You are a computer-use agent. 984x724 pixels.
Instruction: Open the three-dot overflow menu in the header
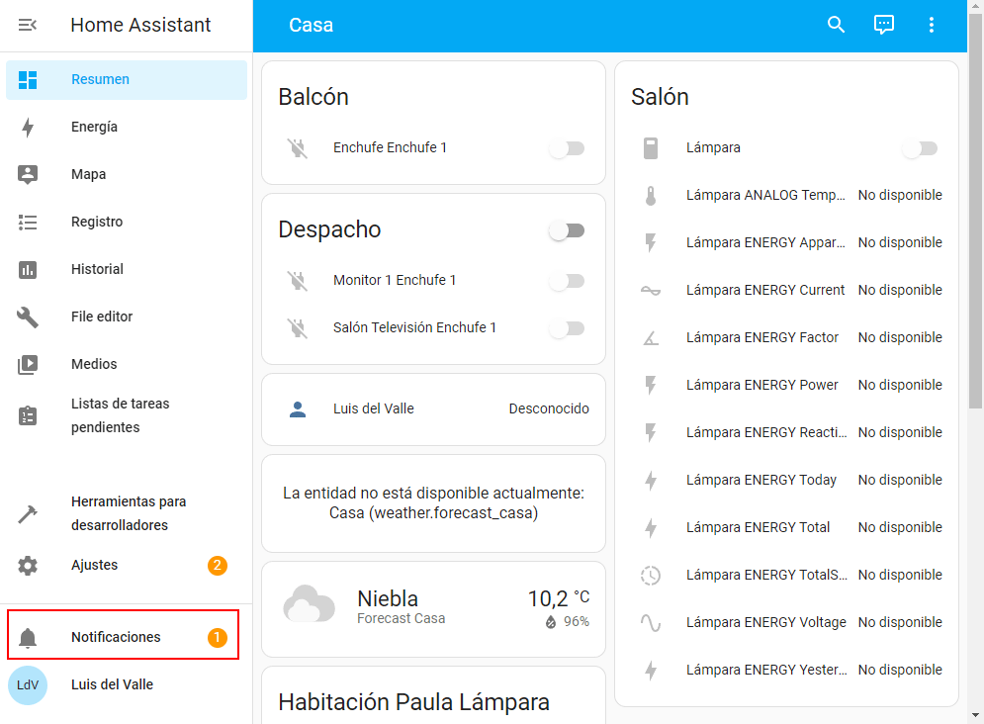(932, 25)
